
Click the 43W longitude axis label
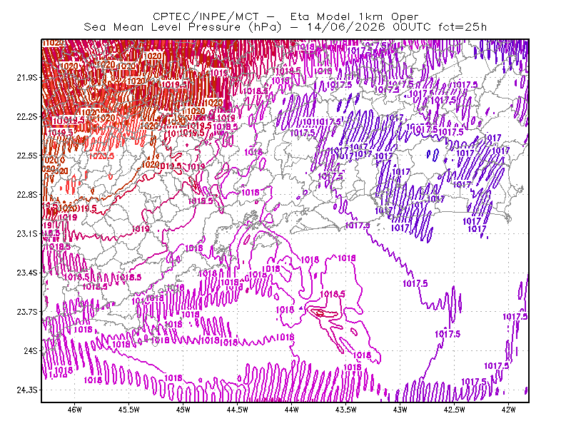coord(400,410)
